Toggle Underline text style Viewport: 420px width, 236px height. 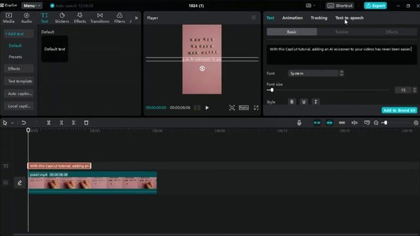pyautogui.click(x=304, y=102)
